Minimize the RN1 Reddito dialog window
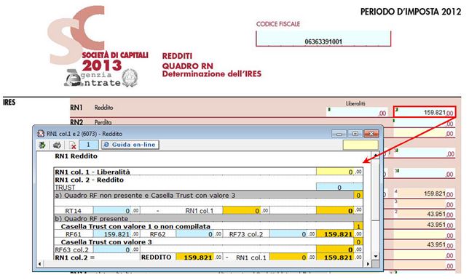This screenshot has width=469, height=280. [339, 134]
